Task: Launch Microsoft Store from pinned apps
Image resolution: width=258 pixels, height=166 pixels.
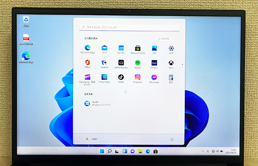Action: click(x=137, y=48)
